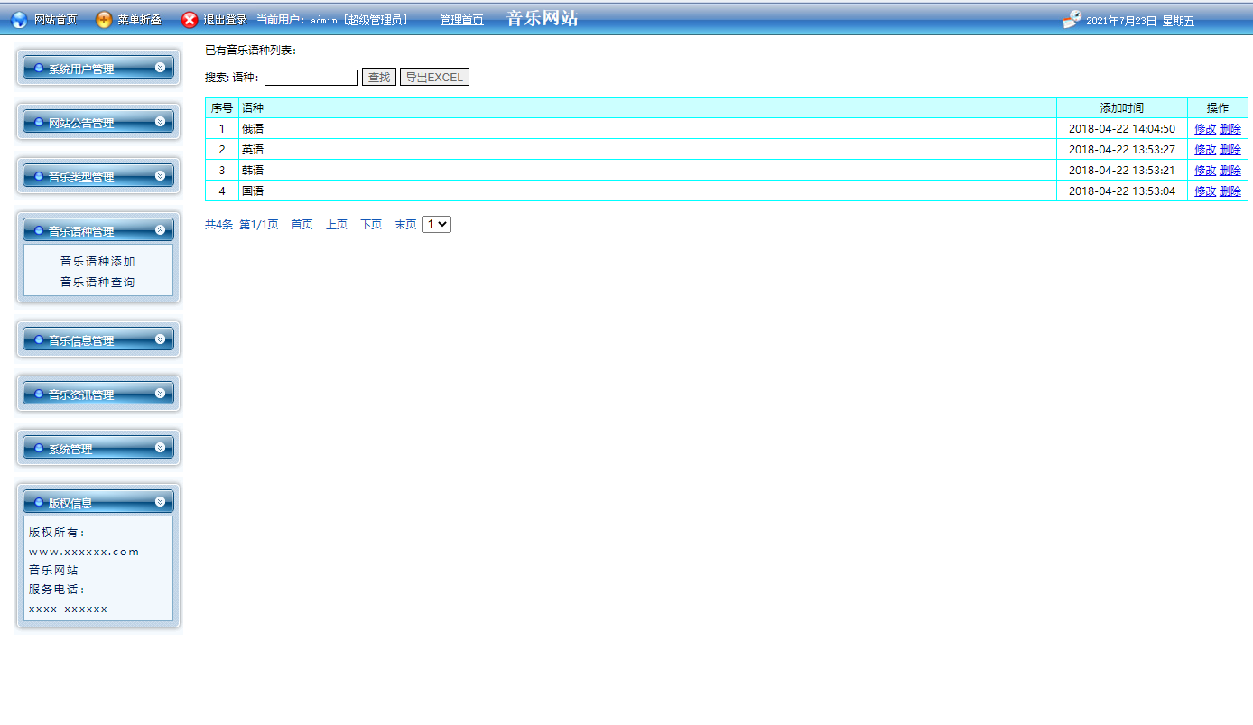The width and height of the screenshot is (1253, 725).
Task: Click 删除 for the 俄语 row
Action: click(x=1230, y=128)
